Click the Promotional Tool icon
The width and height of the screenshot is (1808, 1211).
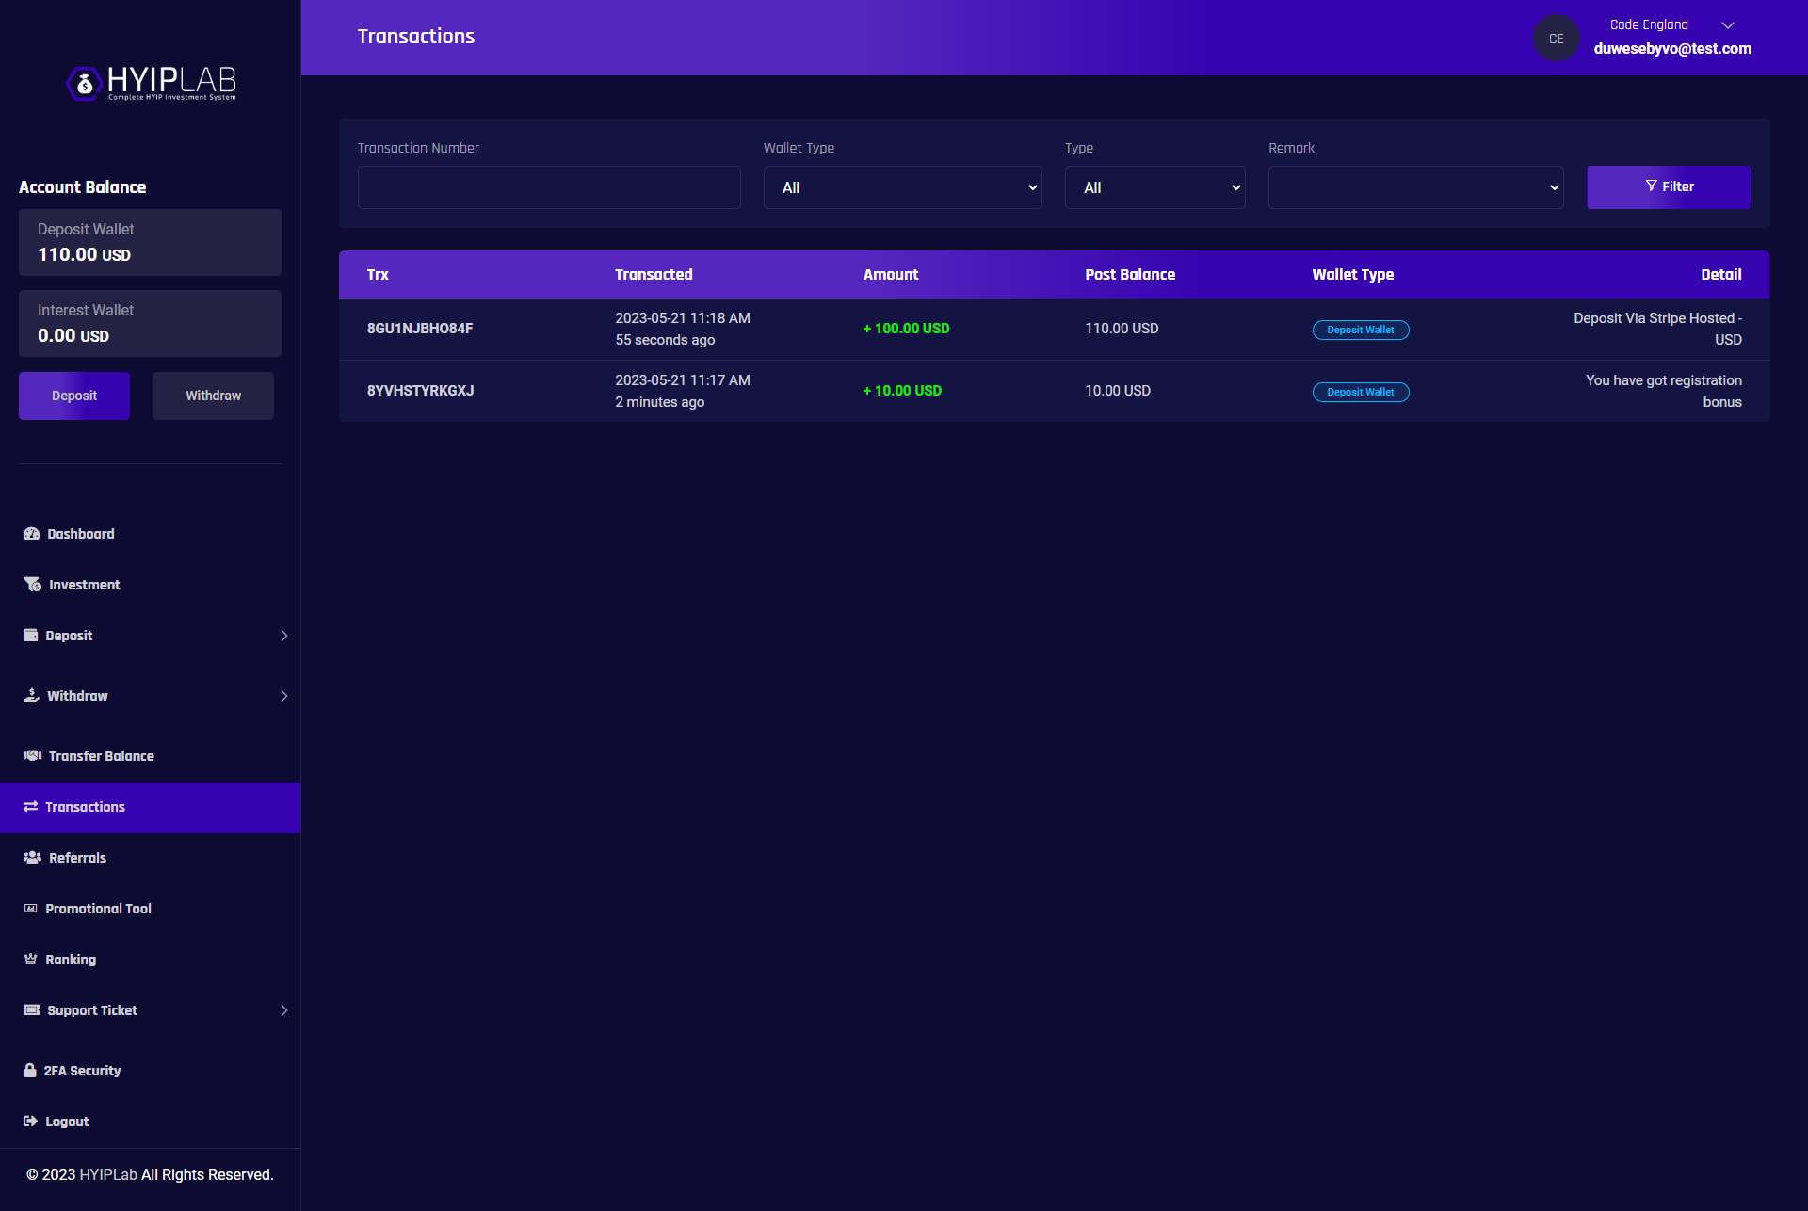pos(30,909)
